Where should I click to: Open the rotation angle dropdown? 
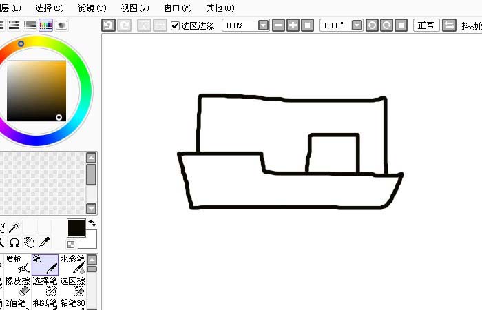pyautogui.click(x=357, y=25)
